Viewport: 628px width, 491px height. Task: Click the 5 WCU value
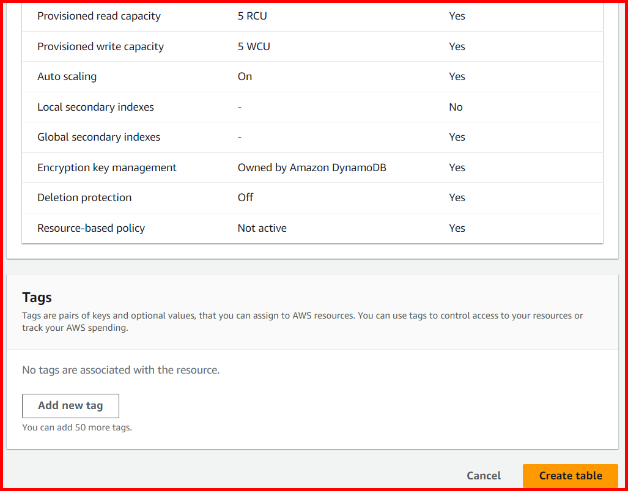point(253,46)
